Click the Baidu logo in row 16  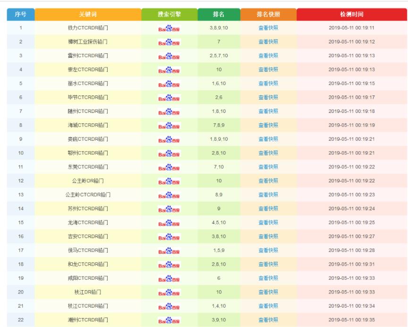click(169, 237)
